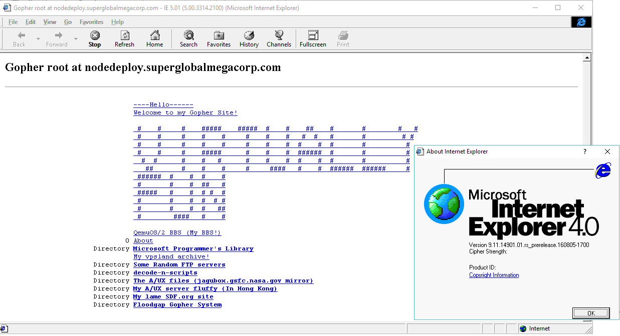Show the History panel icon
Viewport: 620px width, 336px height.
click(x=249, y=38)
